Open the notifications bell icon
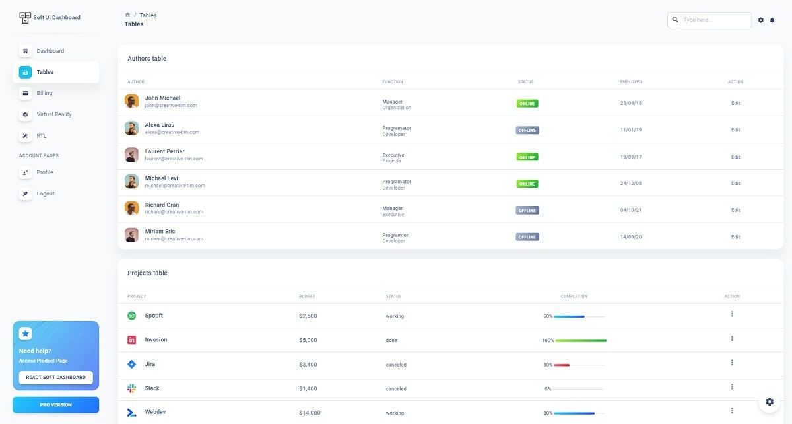 coord(772,20)
